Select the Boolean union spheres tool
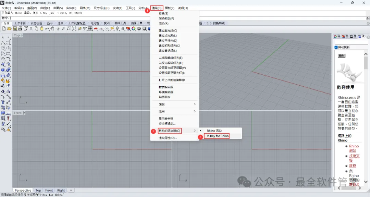 [x=8, y=70]
